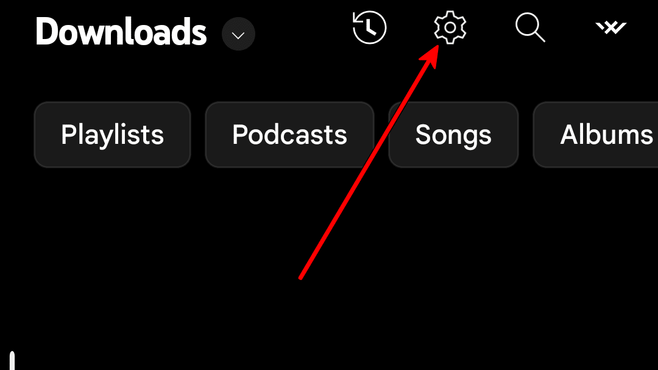Click the Downloads page title
Screen dimensions: 658x370
(x=121, y=32)
